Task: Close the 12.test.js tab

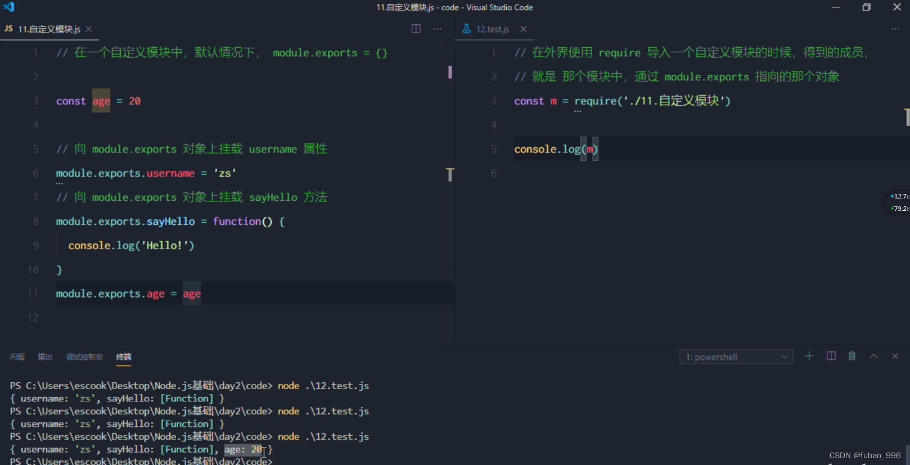Action: (x=524, y=29)
